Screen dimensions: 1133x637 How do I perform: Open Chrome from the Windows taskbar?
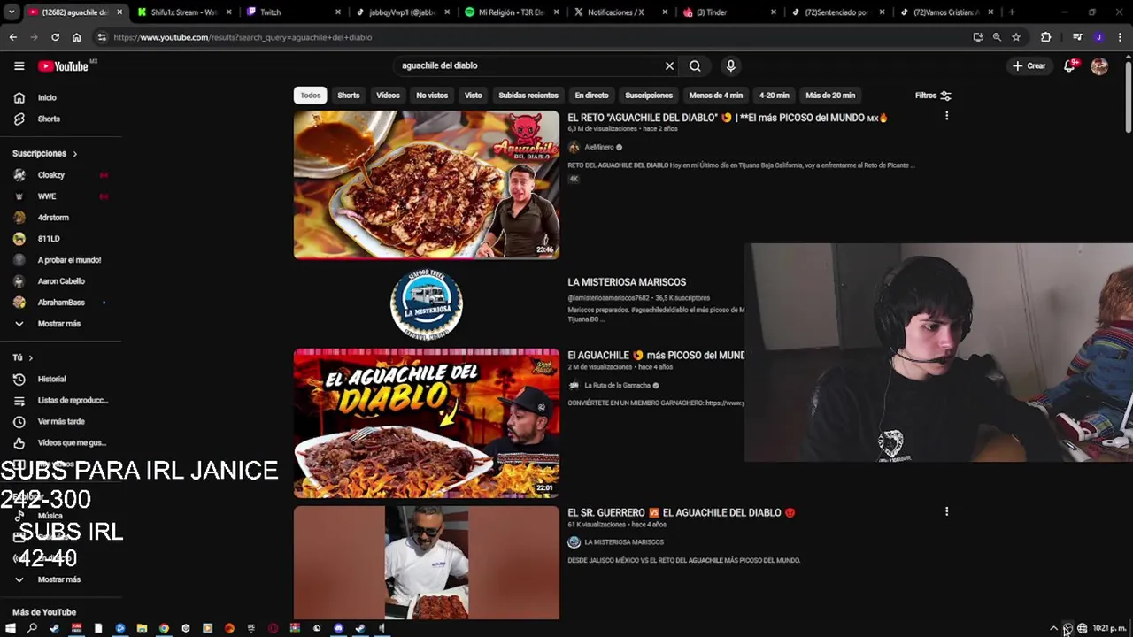tap(164, 628)
